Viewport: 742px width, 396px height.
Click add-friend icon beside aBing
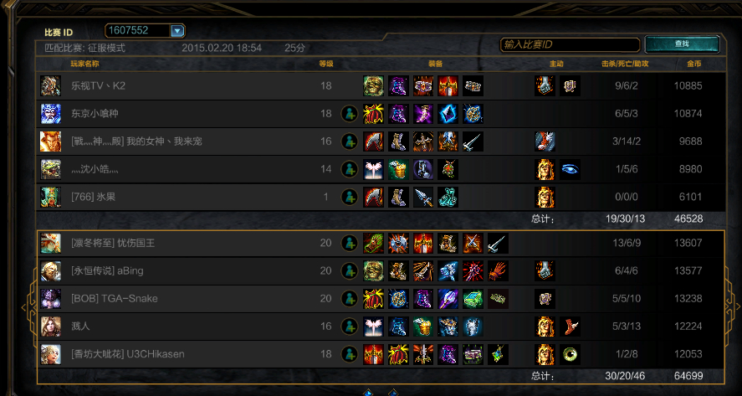350,271
